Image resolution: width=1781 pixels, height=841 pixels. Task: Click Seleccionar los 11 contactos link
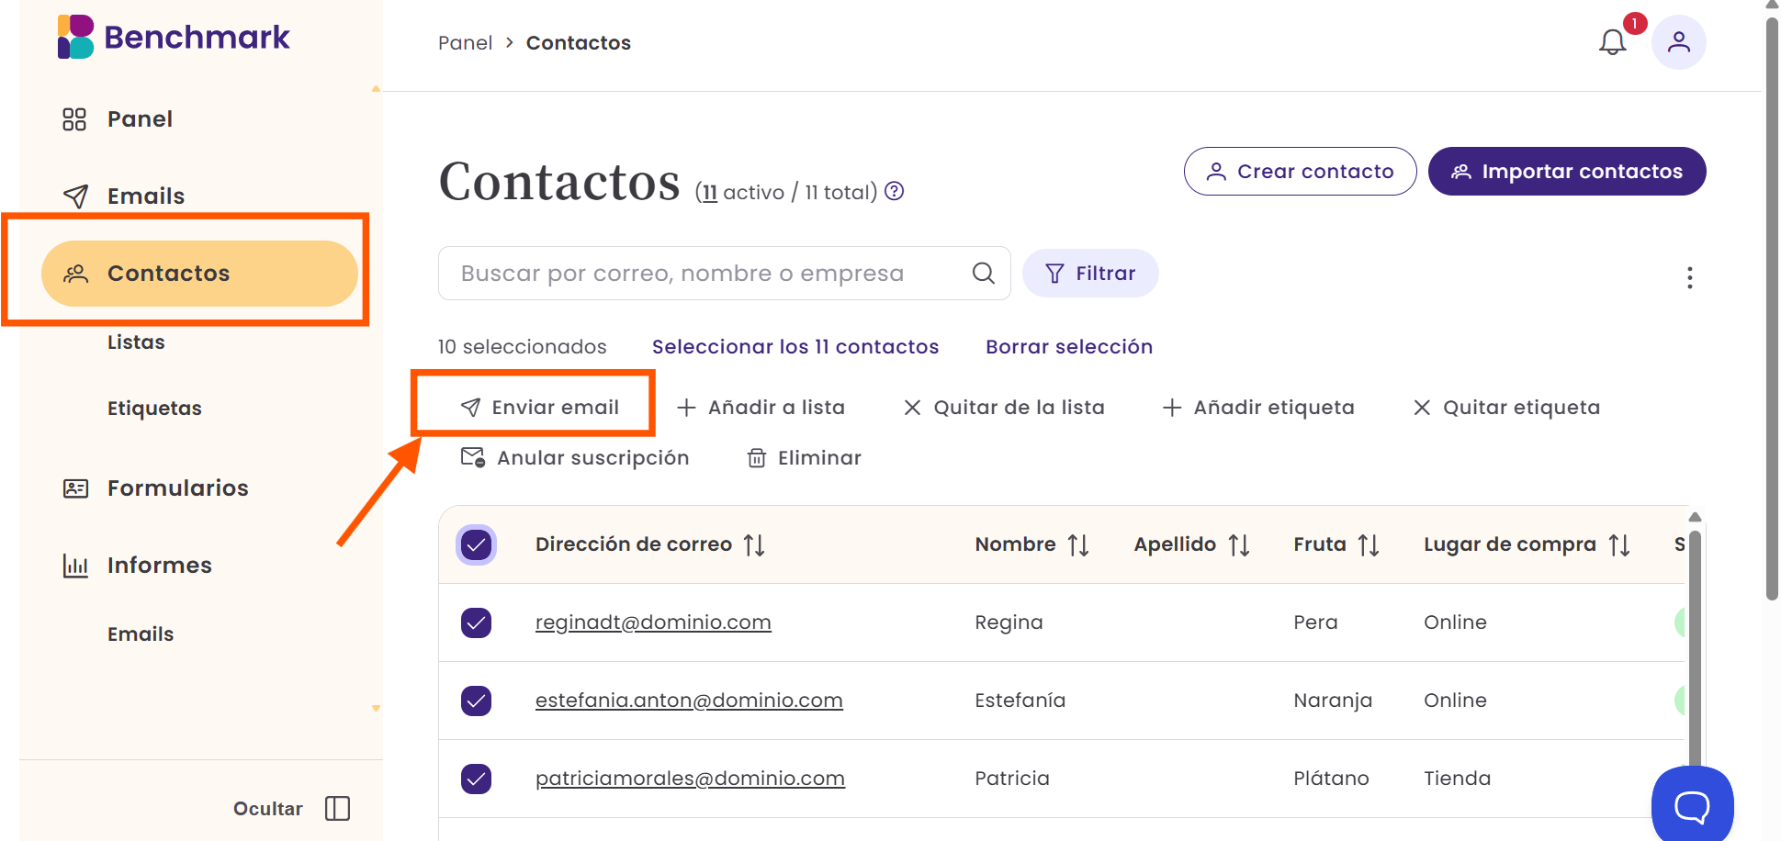(x=795, y=347)
